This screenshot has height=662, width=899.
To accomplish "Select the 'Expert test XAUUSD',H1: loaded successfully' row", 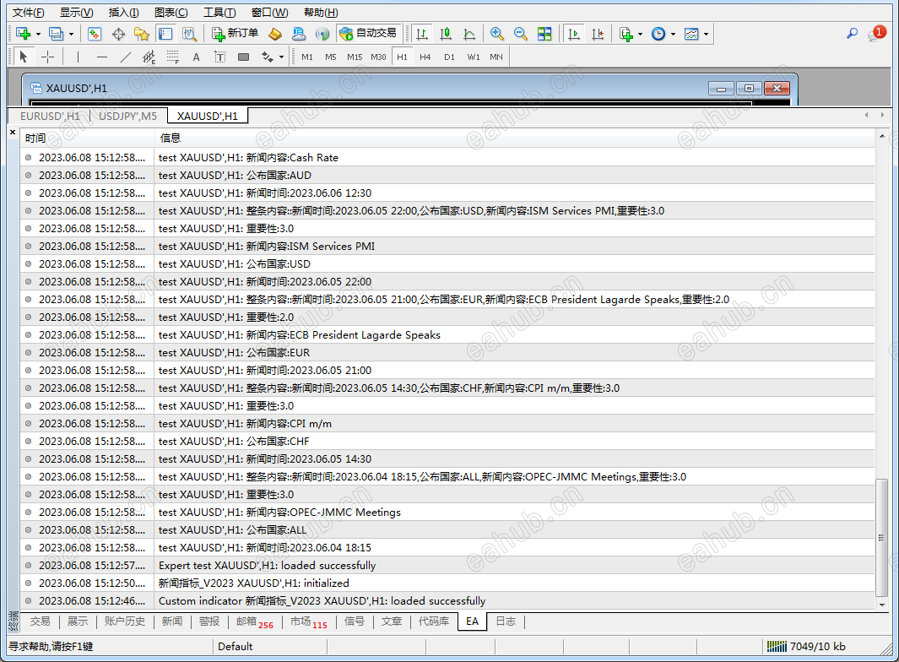I will point(447,565).
